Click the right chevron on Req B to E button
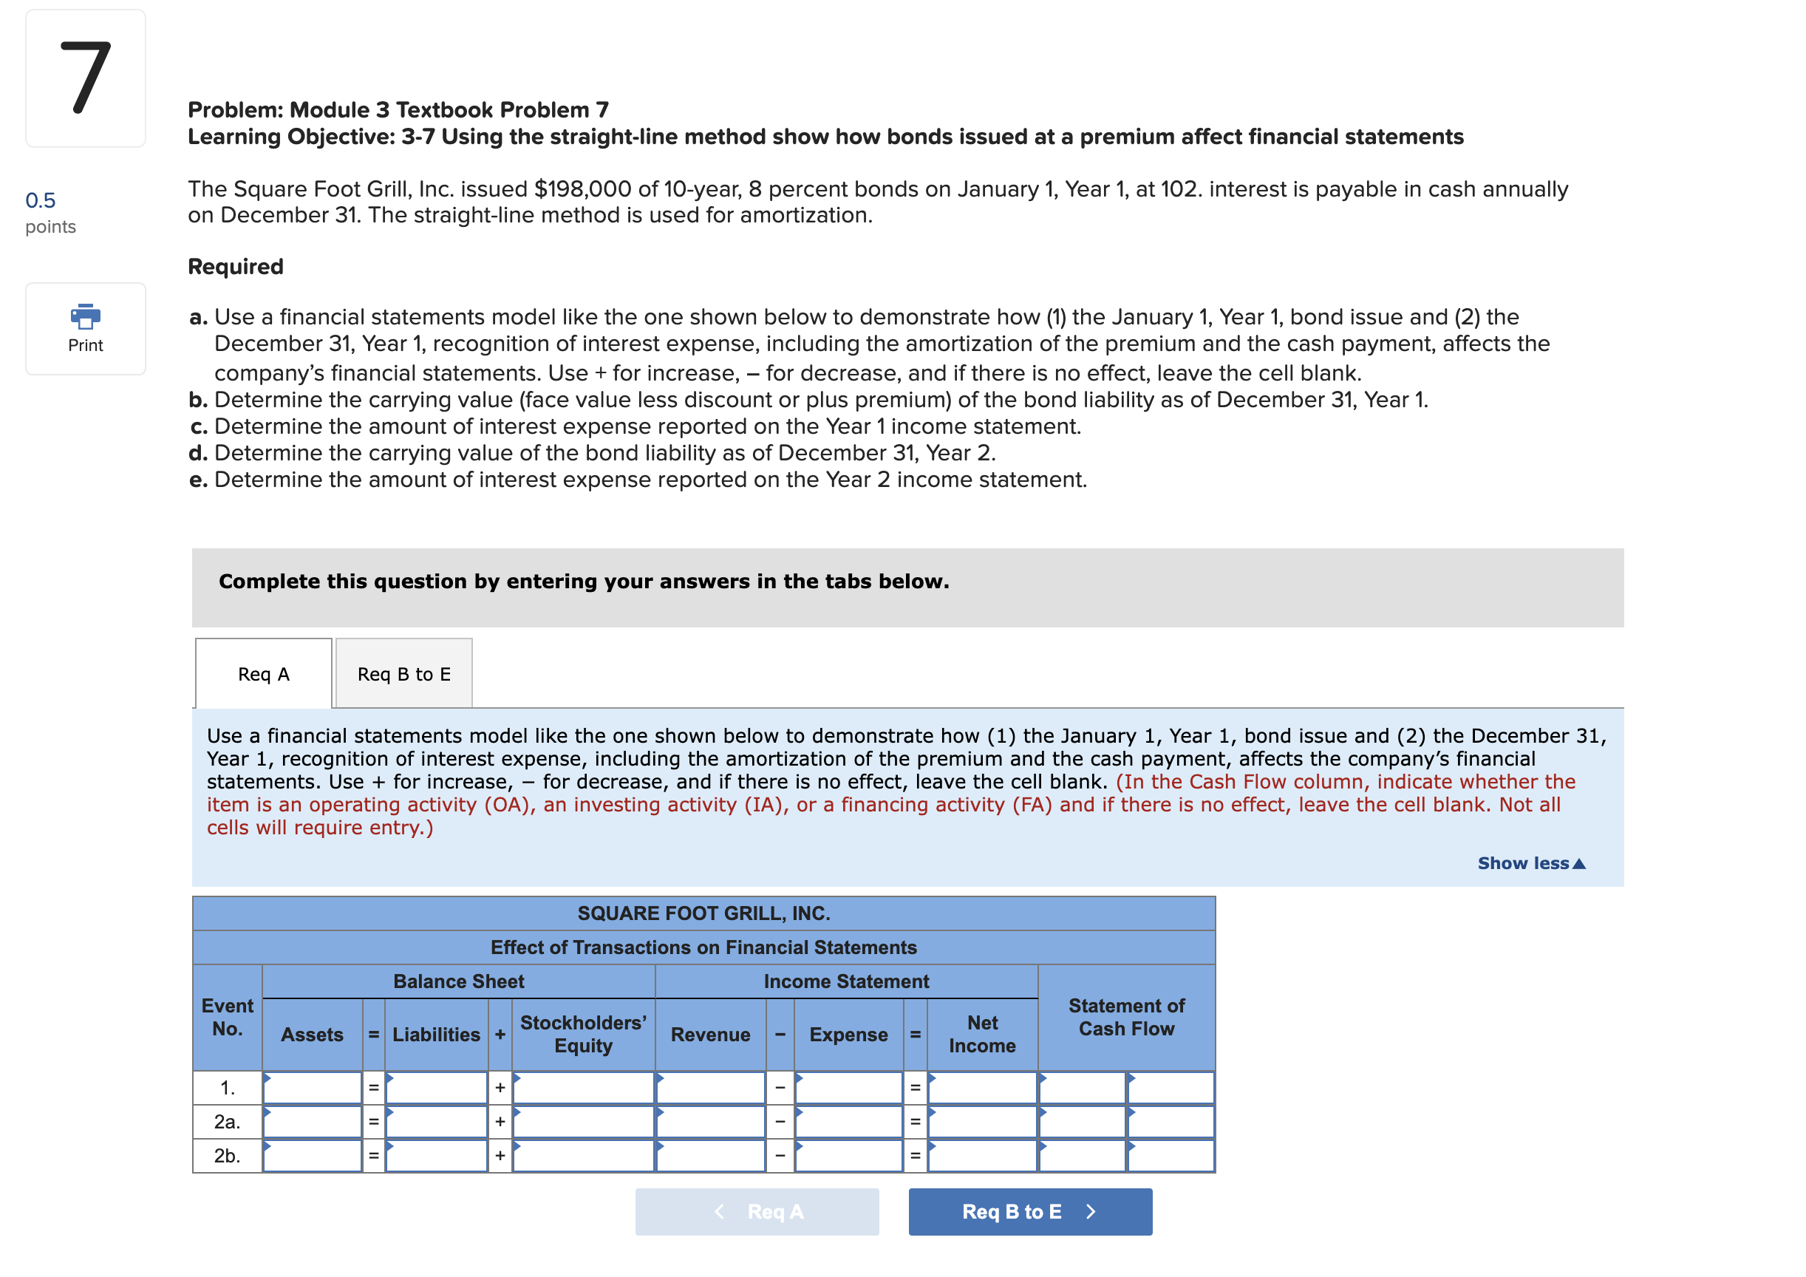 [x=1090, y=1212]
